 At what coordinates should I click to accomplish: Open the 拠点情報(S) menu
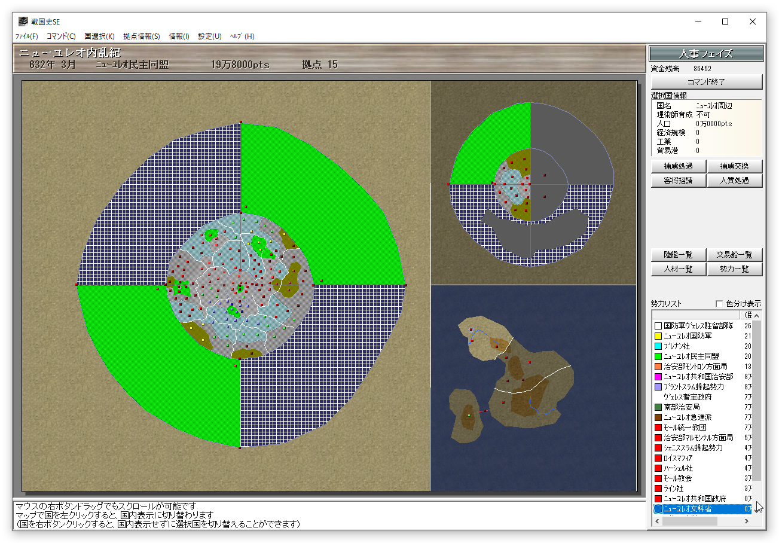click(142, 36)
